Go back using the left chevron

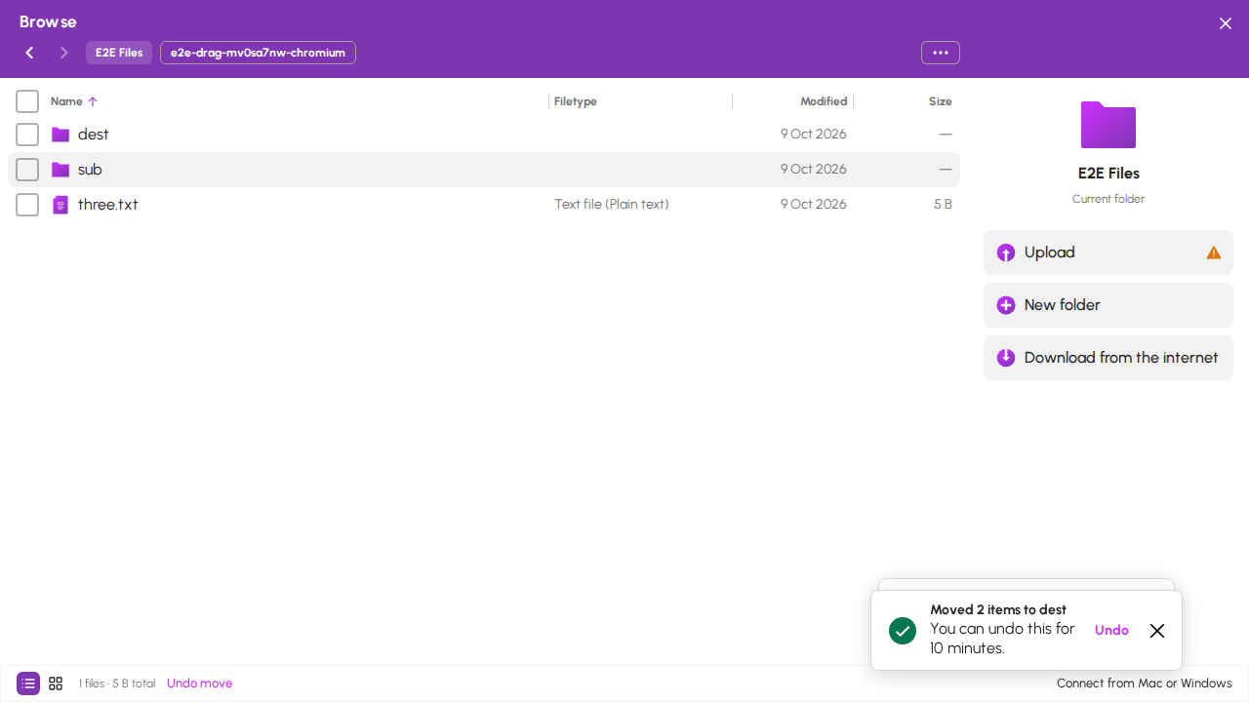pos(29,53)
